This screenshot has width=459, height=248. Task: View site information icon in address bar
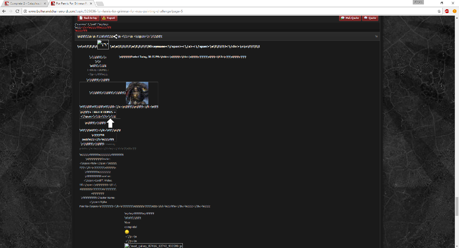(25, 11)
